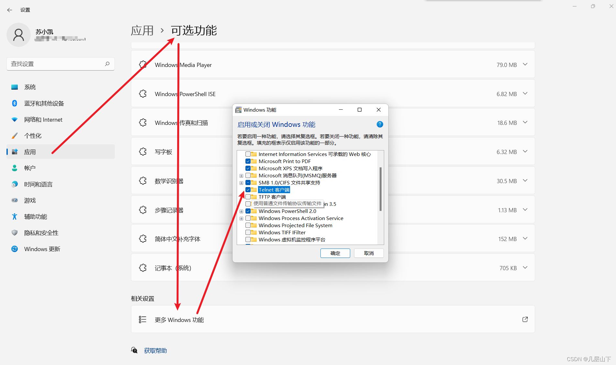Open 蓝牙和其他设备 settings category
Screen dimensions: 616x365
(x=60, y=103)
